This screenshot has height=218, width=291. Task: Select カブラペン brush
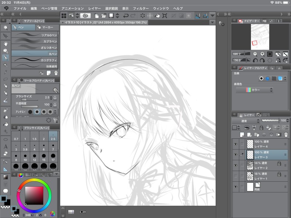coord(35,41)
